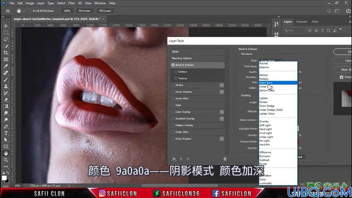The width and height of the screenshot is (352, 198).
Task: Toggle the Bevel & Emboss checkbox
Action: tap(173, 65)
